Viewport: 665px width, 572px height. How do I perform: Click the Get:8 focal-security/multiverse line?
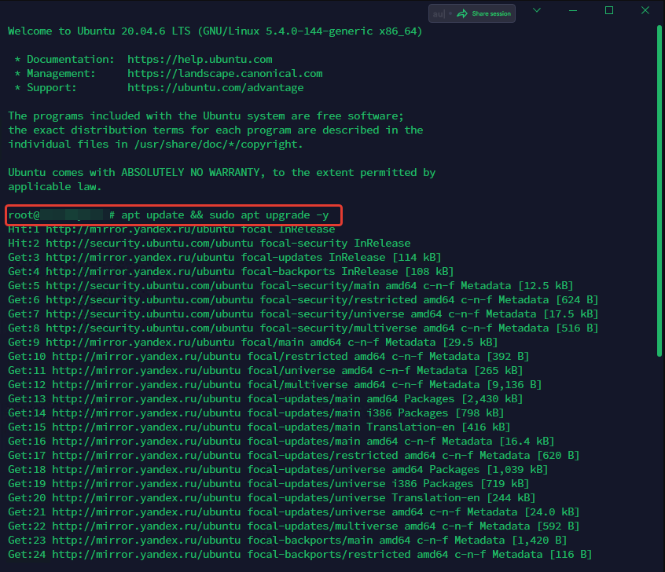303,328
